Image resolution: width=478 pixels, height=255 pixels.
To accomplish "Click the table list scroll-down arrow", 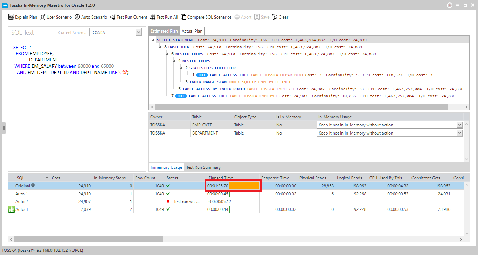I will [466, 159].
